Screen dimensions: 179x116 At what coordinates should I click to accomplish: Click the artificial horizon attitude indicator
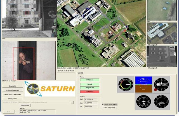(143, 84)
